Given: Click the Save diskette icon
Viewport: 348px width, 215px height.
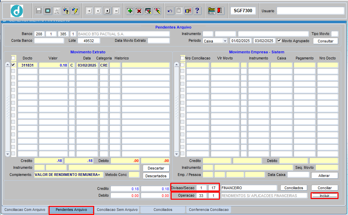Looking at the screenshot, I should 39,11.
